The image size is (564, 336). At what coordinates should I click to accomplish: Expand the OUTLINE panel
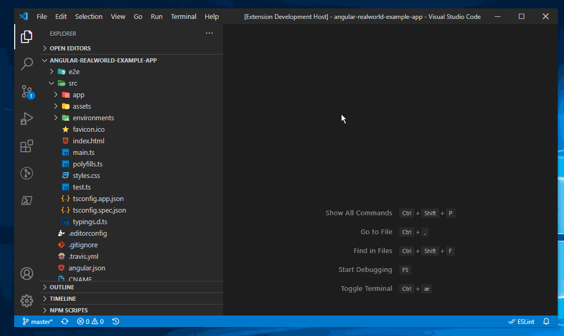click(131, 287)
